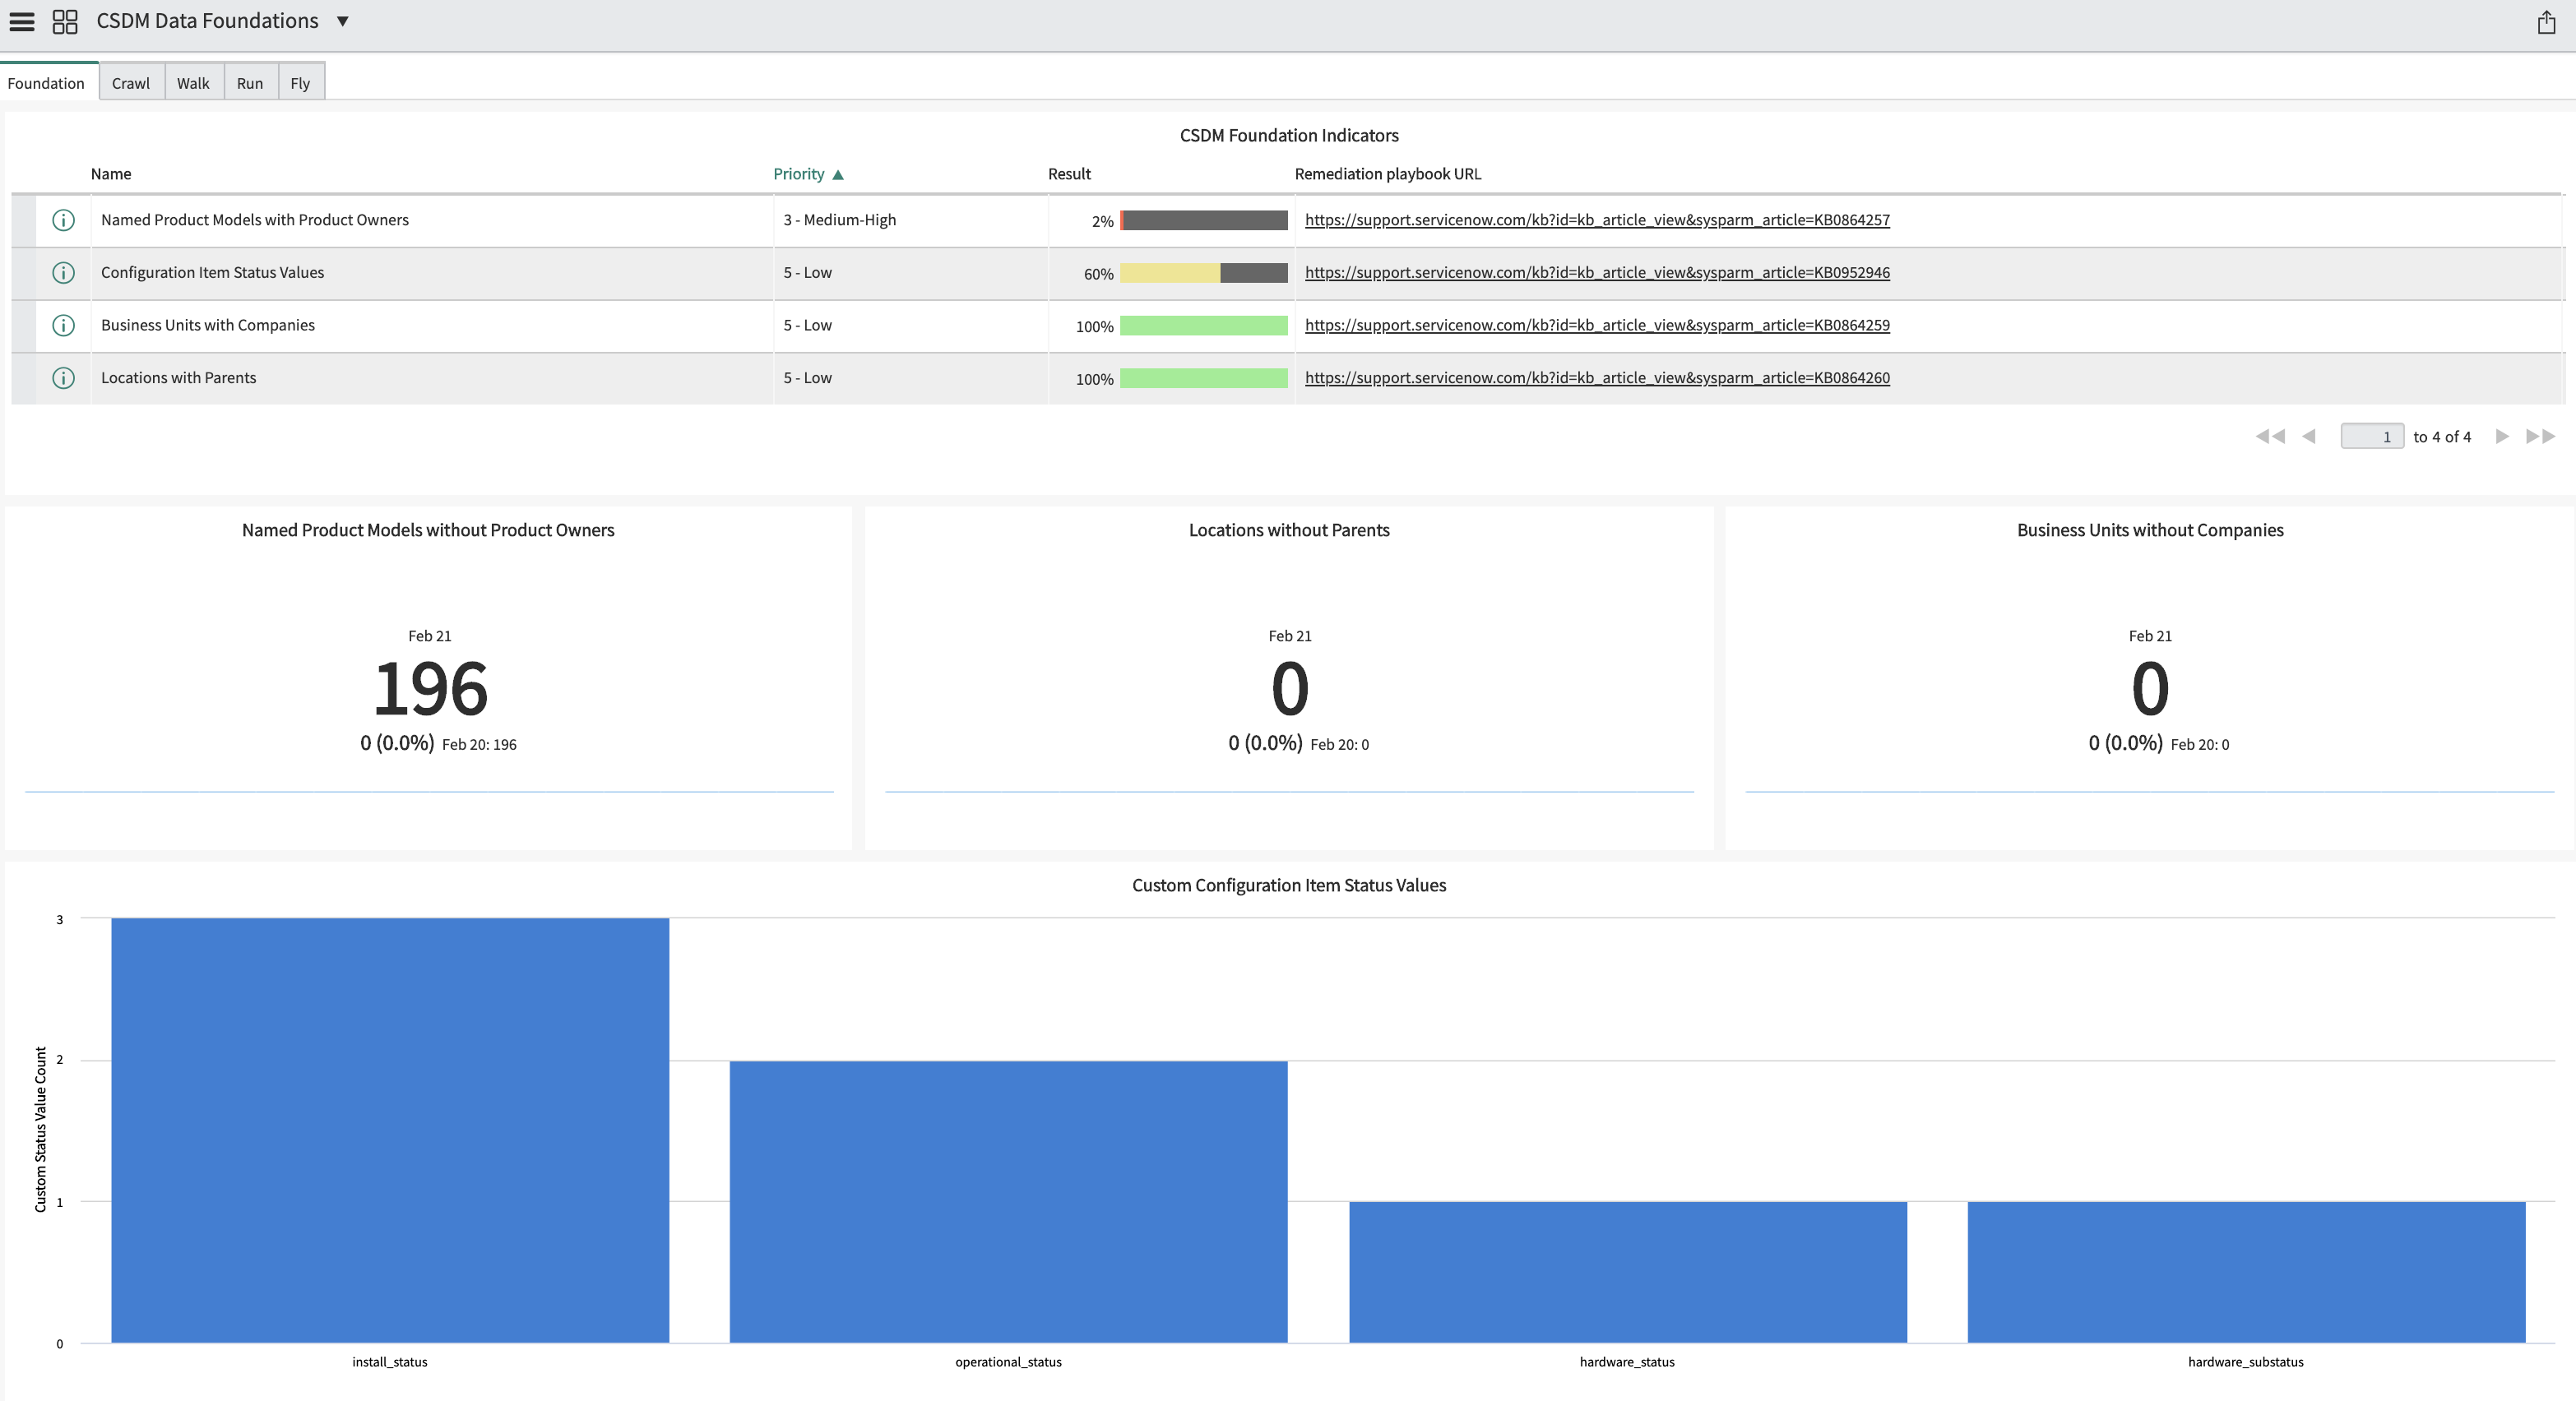
Task: Jump to last page of indicators
Action: (2540, 437)
